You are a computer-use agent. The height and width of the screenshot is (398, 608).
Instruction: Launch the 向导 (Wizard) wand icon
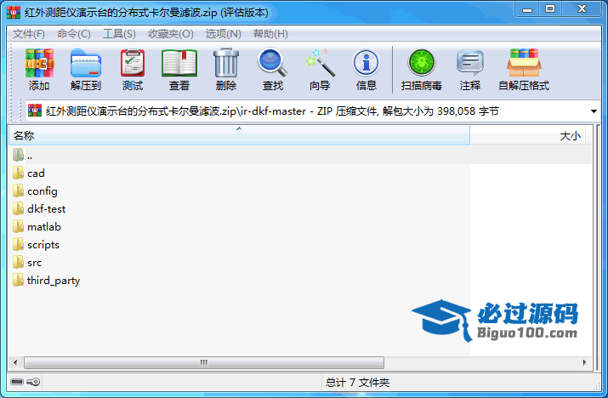click(x=320, y=63)
